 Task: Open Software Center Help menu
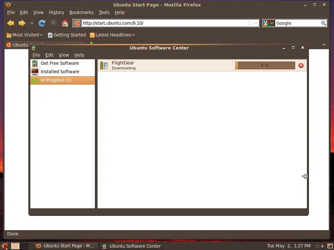(x=79, y=55)
